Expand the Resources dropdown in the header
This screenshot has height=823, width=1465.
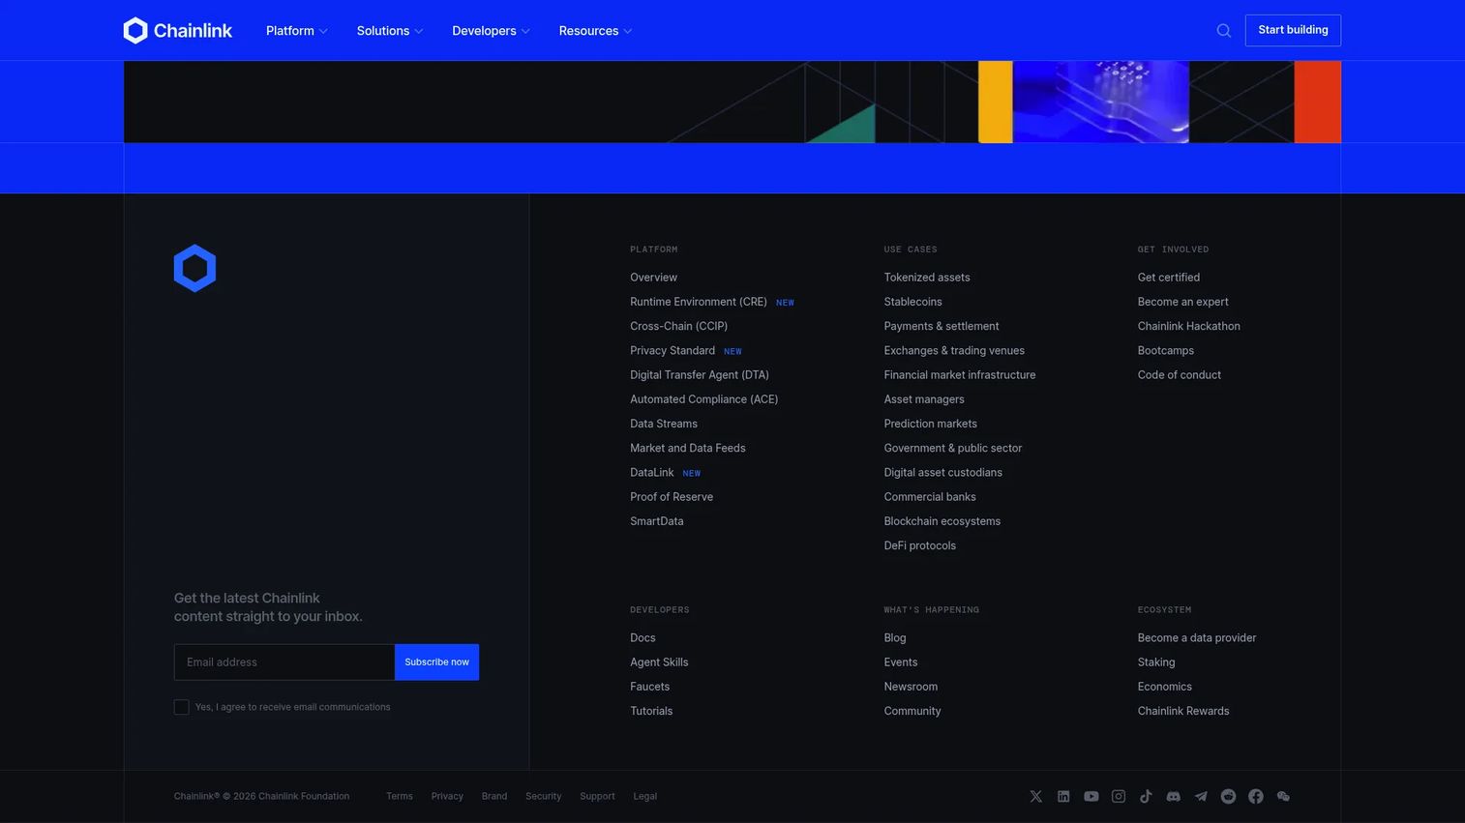[596, 31]
